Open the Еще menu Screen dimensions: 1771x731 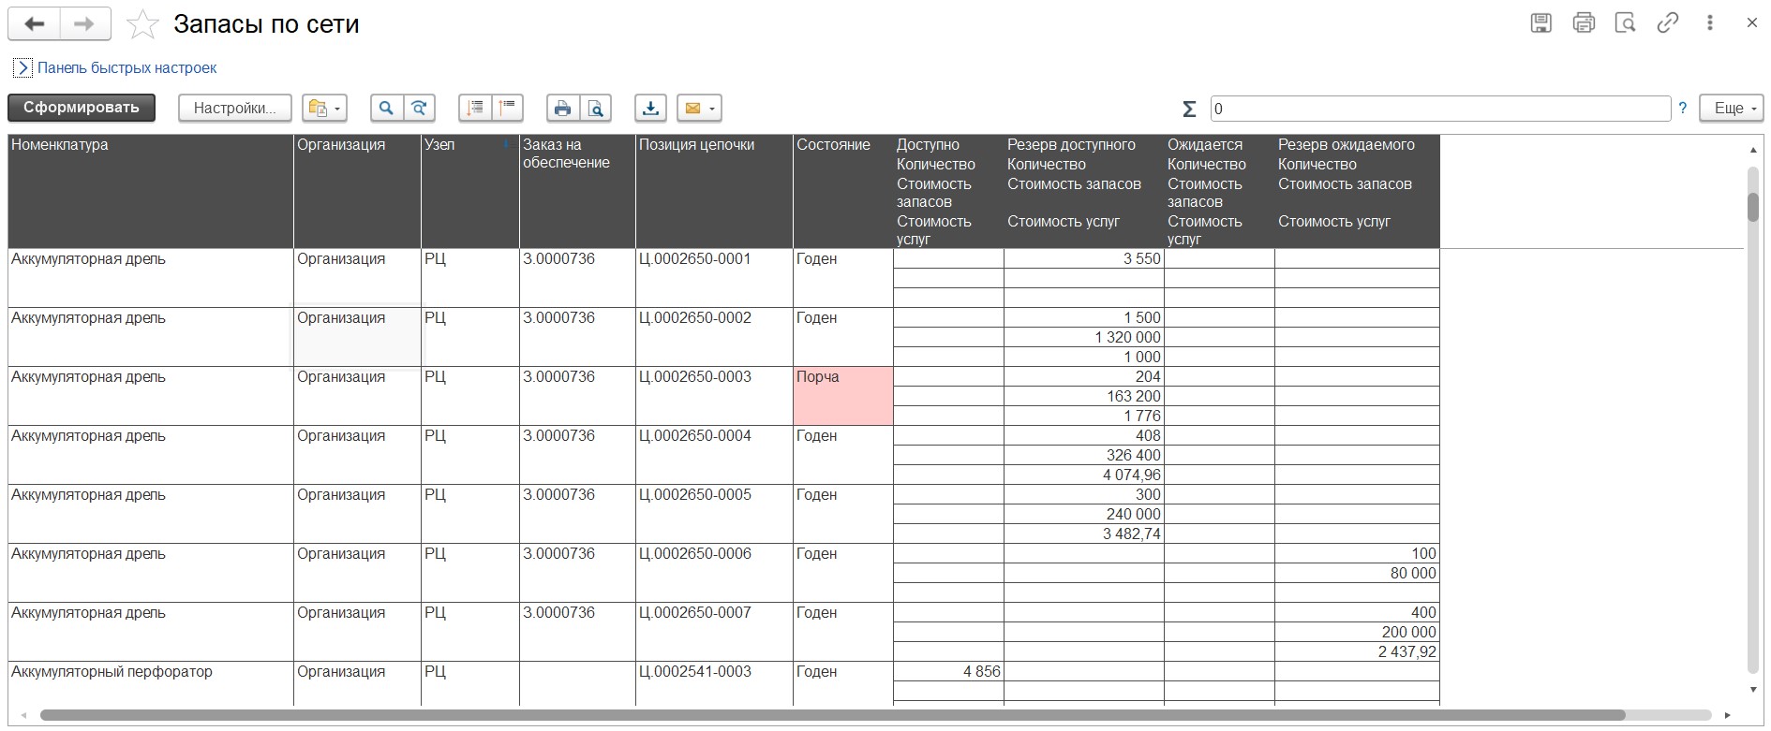(x=1732, y=109)
